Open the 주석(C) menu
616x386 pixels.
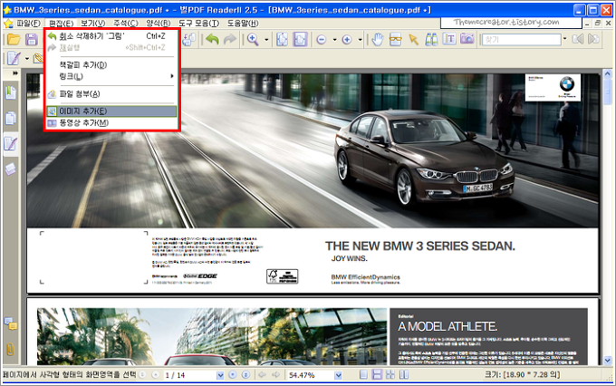126,24
